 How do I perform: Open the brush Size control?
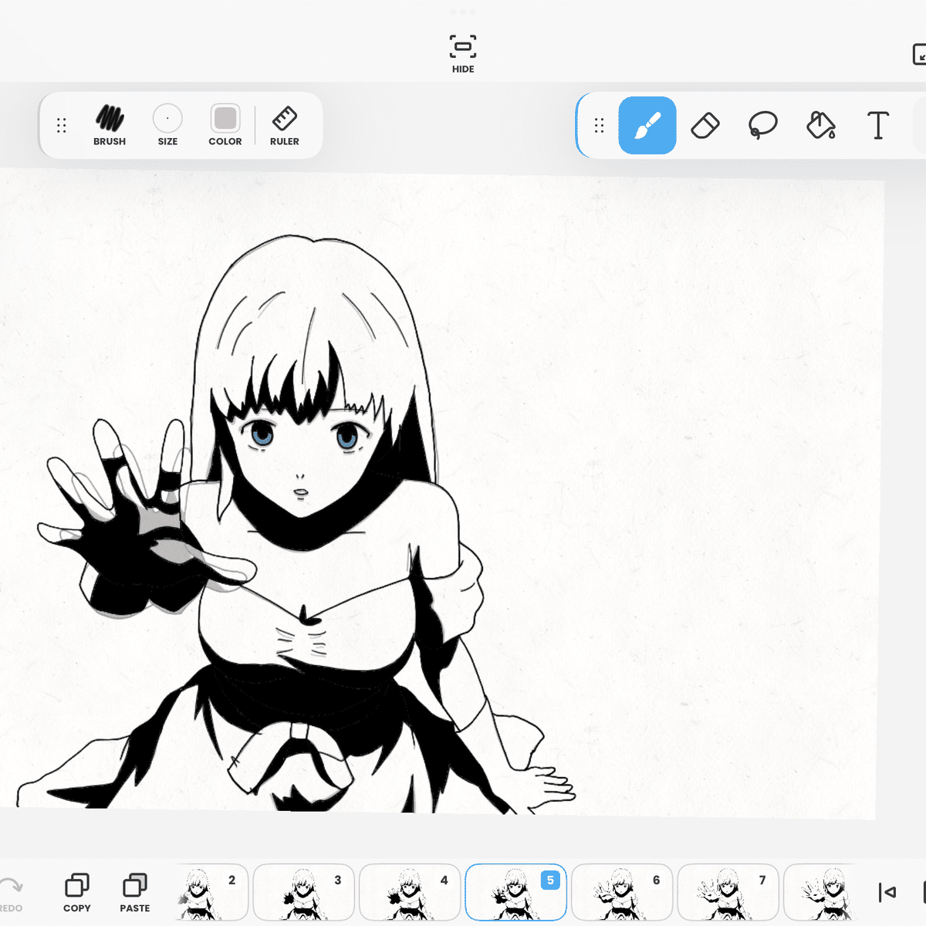tap(167, 125)
